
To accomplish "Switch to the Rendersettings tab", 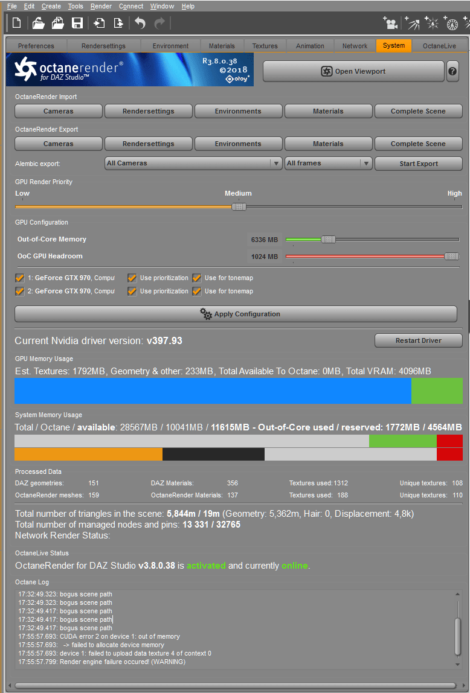I will [x=103, y=46].
